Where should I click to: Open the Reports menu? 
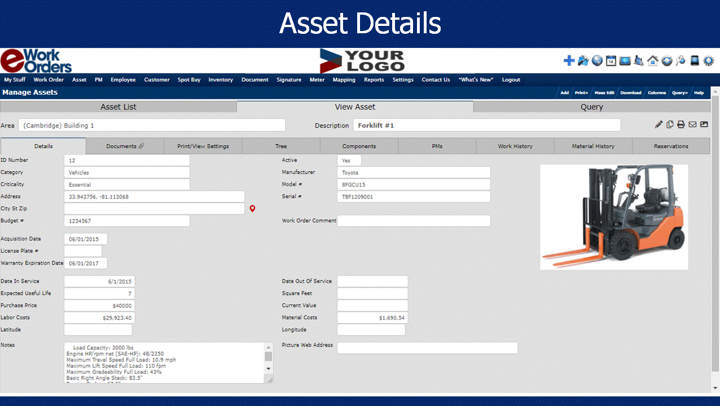pyautogui.click(x=374, y=80)
